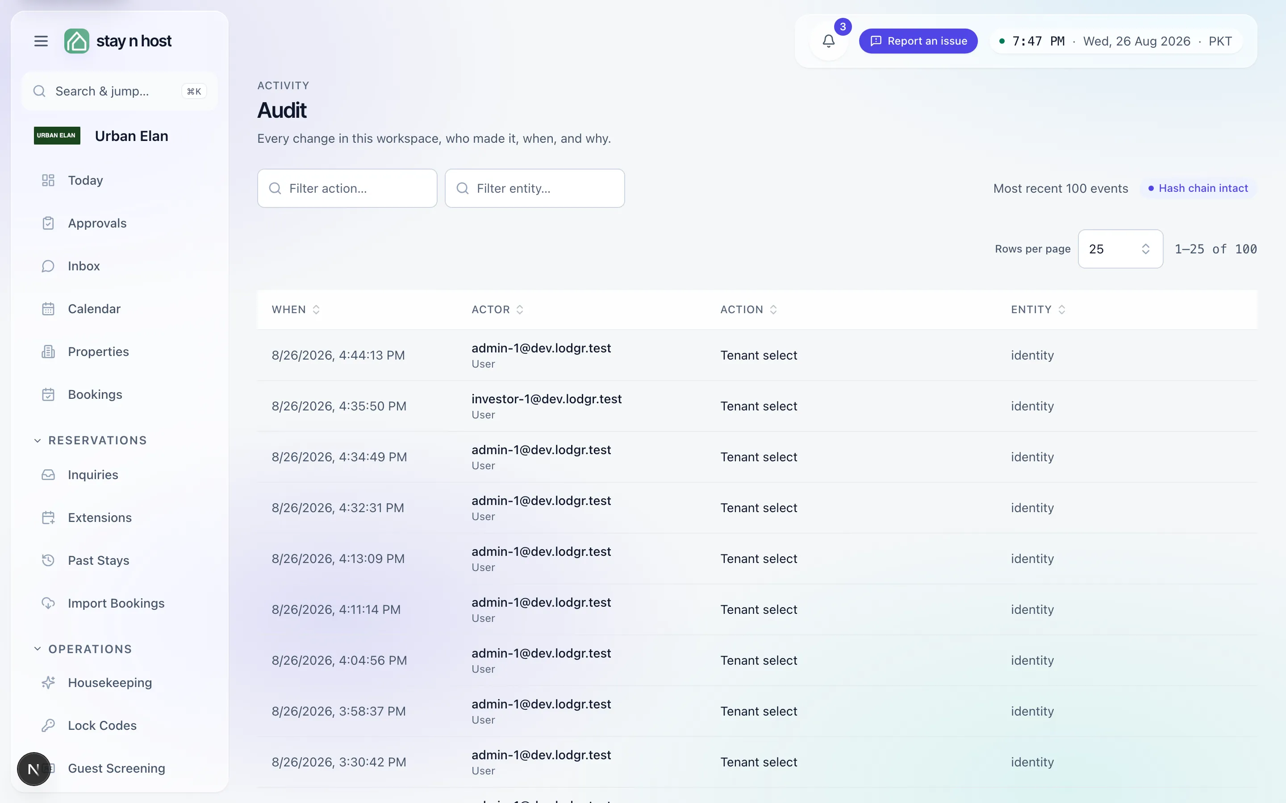1286x803 pixels.
Task: Click identity entity in 4:44:13 PM row
Action: click(x=1032, y=355)
